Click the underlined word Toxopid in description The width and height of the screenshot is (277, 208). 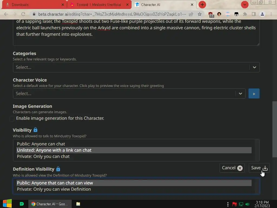[x=70, y=21]
